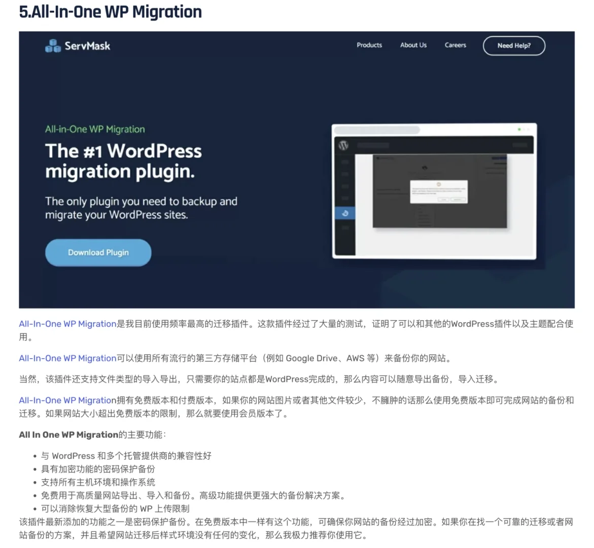The image size is (594, 548).
Task: Open the first All-In-One WP Migration link
Action: coord(66,324)
